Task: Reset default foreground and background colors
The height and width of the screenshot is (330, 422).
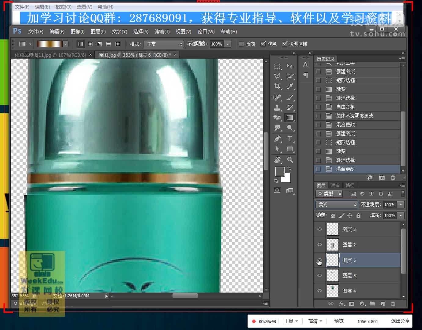Action: click(x=276, y=181)
